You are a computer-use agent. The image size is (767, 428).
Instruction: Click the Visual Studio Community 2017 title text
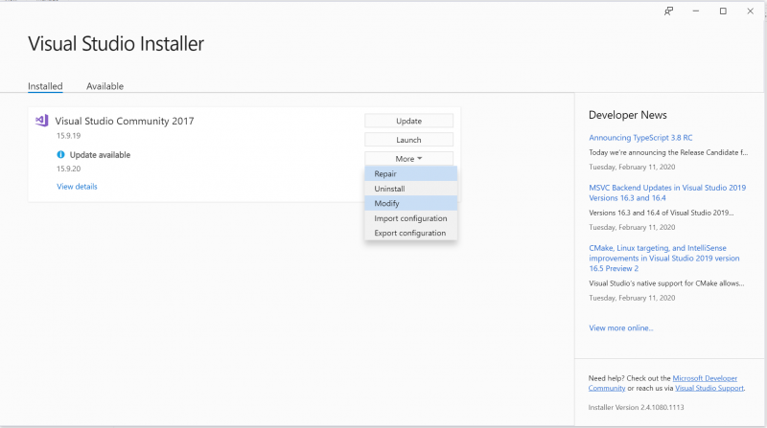tap(125, 121)
